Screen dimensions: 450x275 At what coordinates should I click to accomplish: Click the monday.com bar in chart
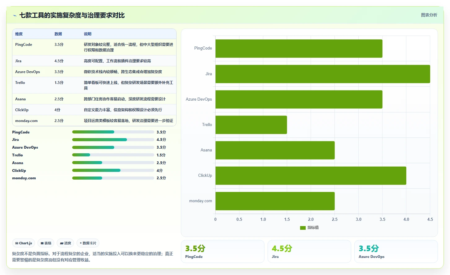click(x=275, y=201)
